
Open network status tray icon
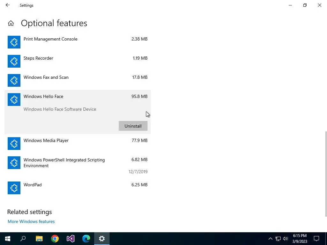pyautogui.click(x=278, y=239)
